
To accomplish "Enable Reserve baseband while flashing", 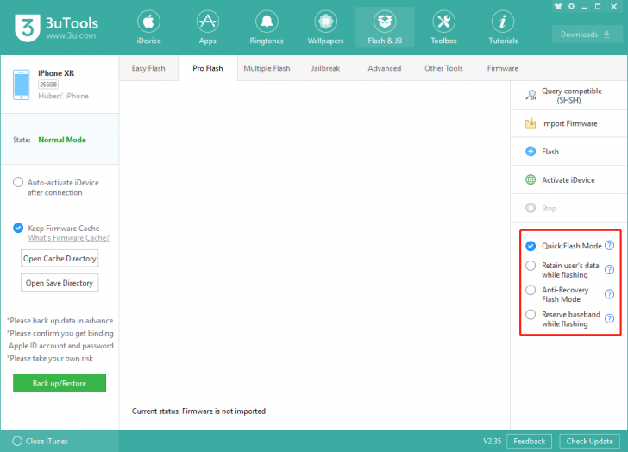I will 531,315.
